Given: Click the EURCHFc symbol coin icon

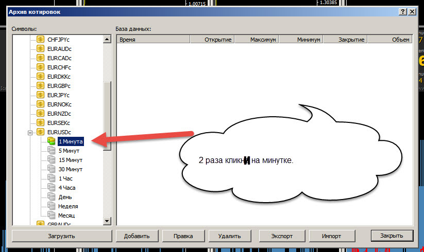Looking at the screenshot, I should click(40, 67).
